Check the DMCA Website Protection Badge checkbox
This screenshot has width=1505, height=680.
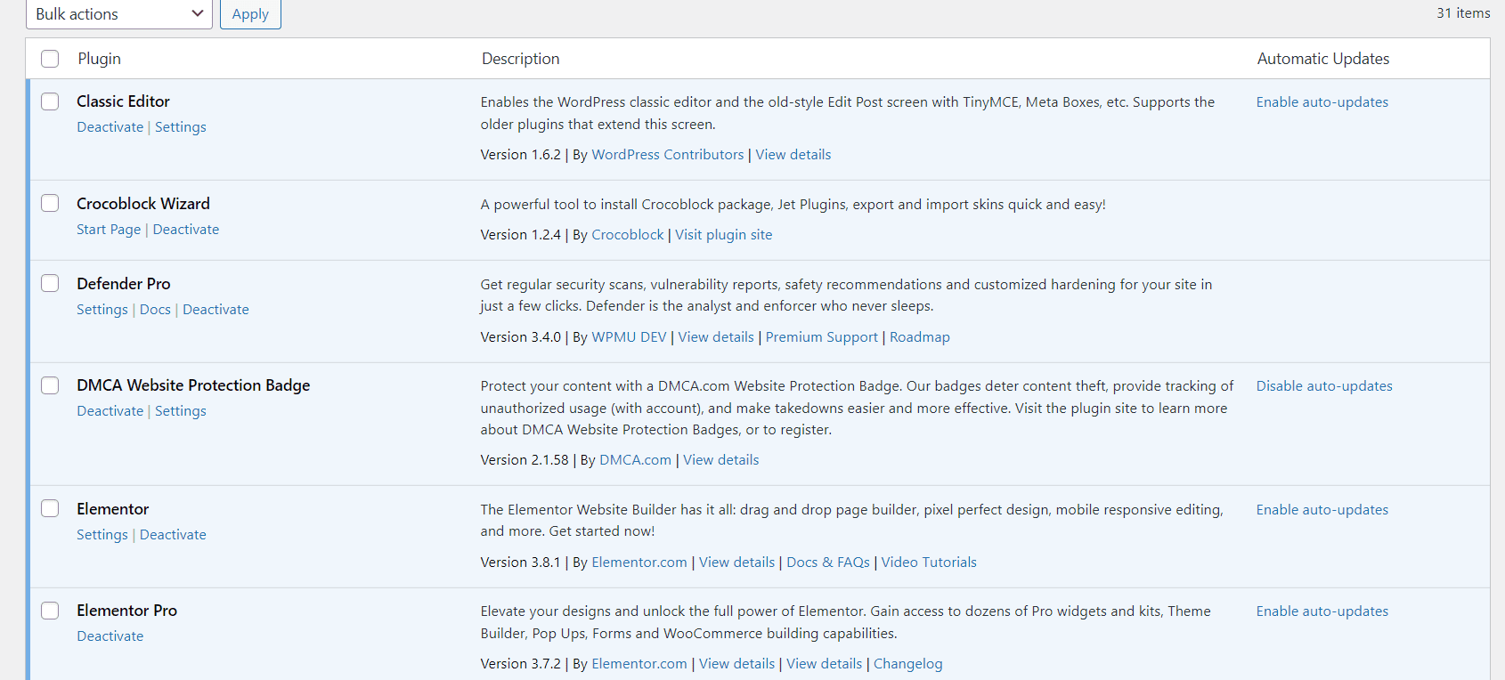[x=50, y=385]
